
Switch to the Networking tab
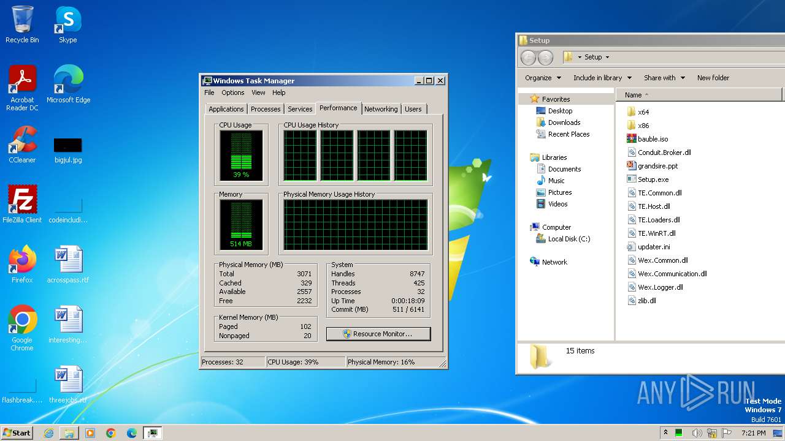pos(381,109)
